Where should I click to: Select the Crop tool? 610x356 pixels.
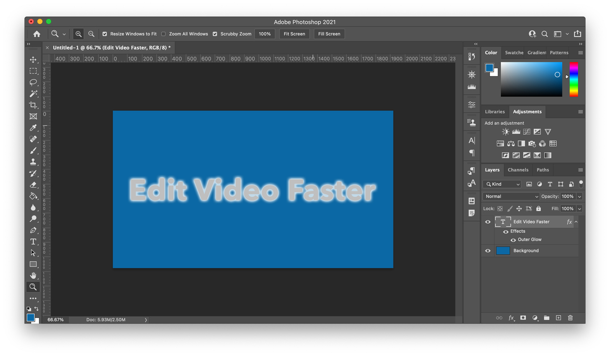tap(33, 105)
